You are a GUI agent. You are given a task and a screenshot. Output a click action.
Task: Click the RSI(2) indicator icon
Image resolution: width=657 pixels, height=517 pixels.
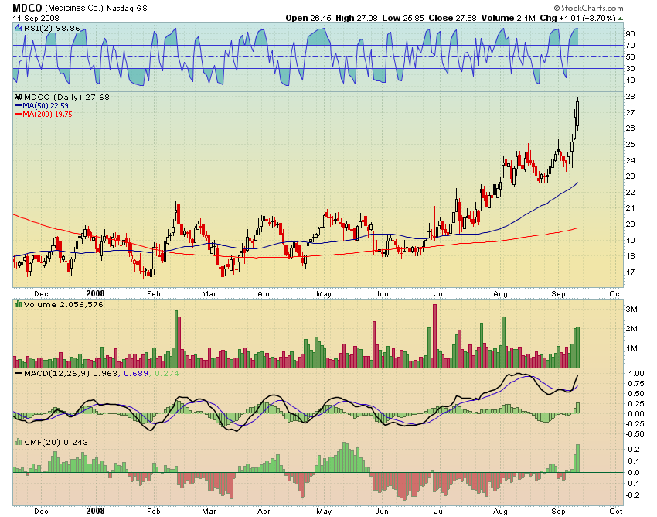click(x=18, y=28)
